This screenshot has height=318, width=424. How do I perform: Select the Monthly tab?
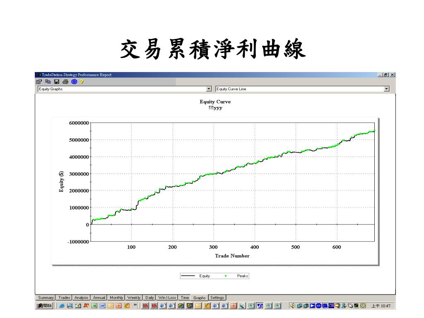tap(116, 297)
